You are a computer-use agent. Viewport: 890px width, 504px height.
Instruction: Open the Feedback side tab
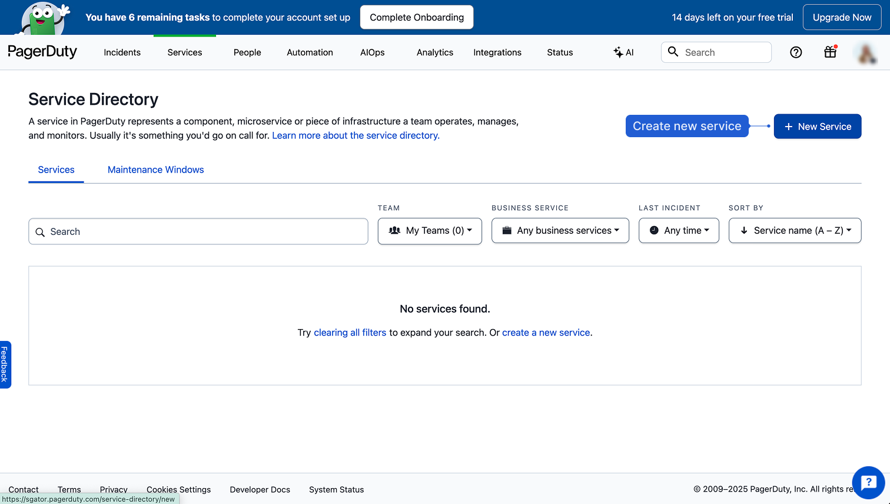pos(5,364)
